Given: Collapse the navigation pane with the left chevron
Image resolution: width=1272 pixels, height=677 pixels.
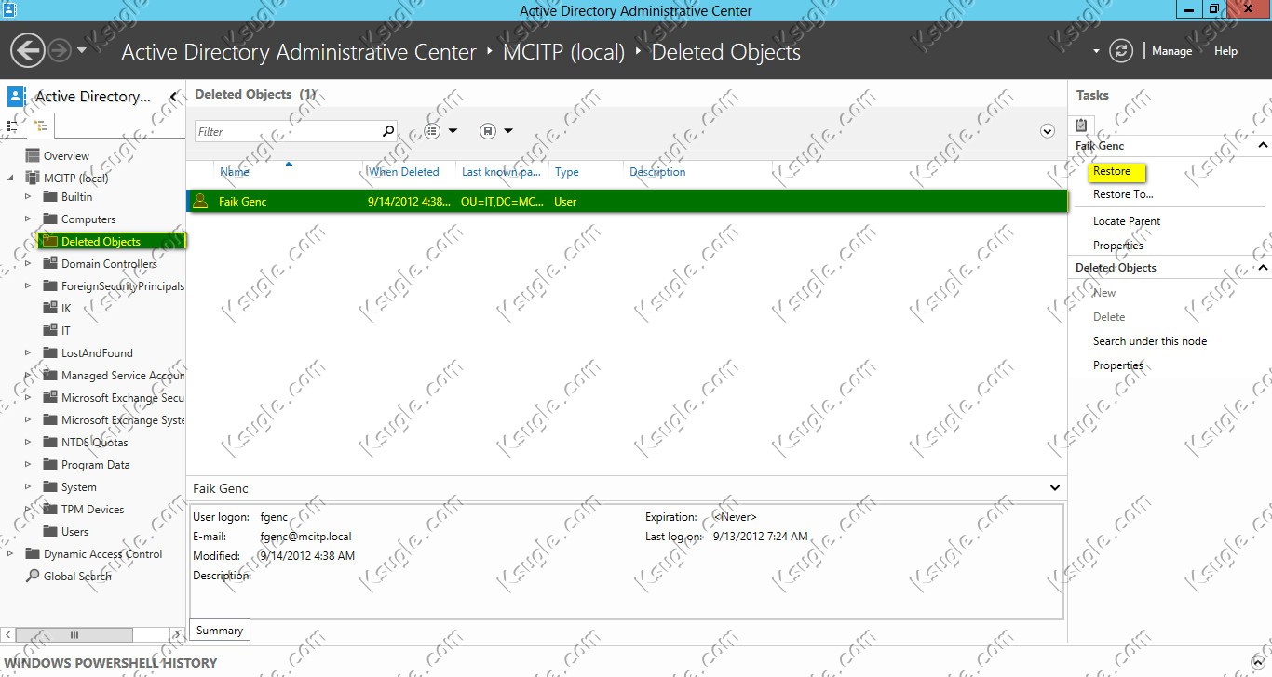Looking at the screenshot, I should pos(173,97).
